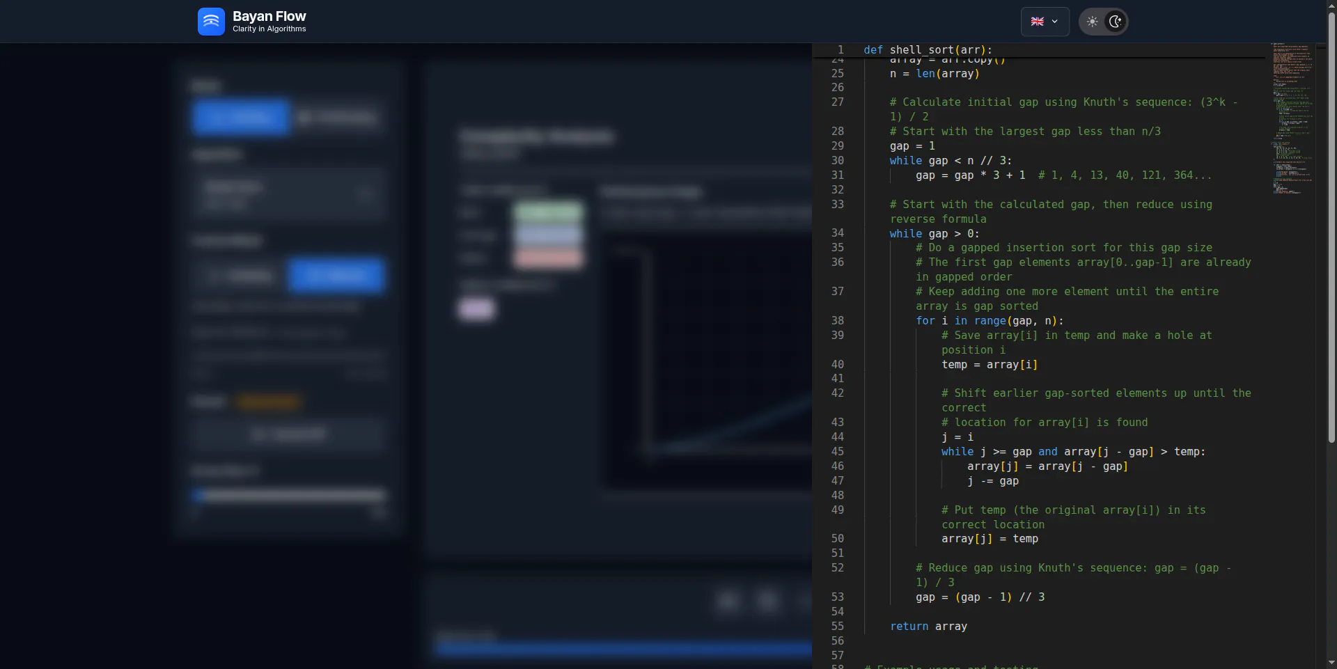Image resolution: width=1337 pixels, height=669 pixels.
Task: Click the line return array
Action: click(x=928, y=627)
